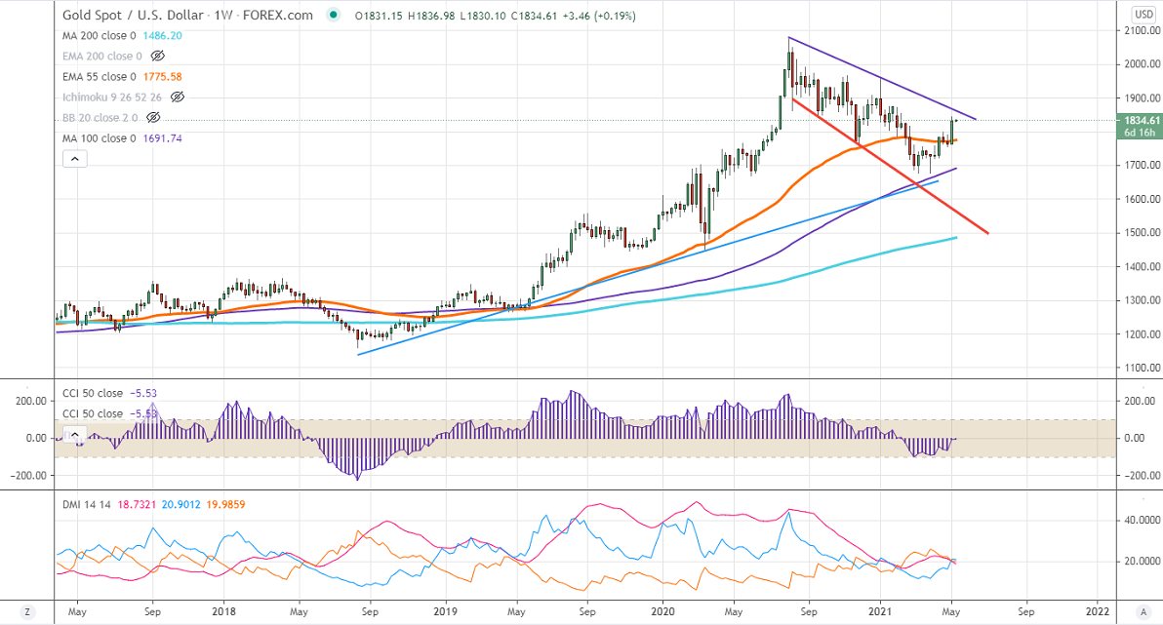The height and width of the screenshot is (625, 1163).
Task: Click the 2100.00 price axis label
Action: click(x=1143, y=30)
